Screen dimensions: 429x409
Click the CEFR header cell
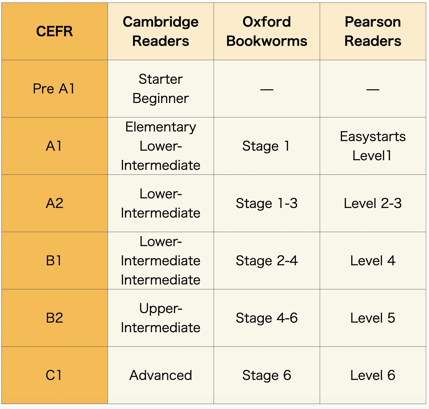coord(54,31)
